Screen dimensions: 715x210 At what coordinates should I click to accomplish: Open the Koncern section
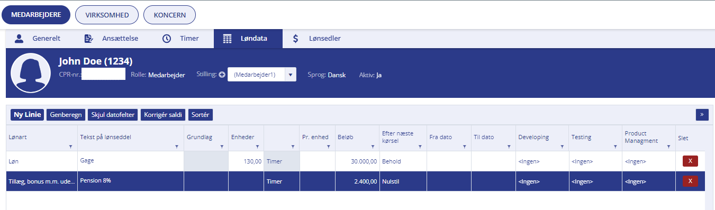169,15
